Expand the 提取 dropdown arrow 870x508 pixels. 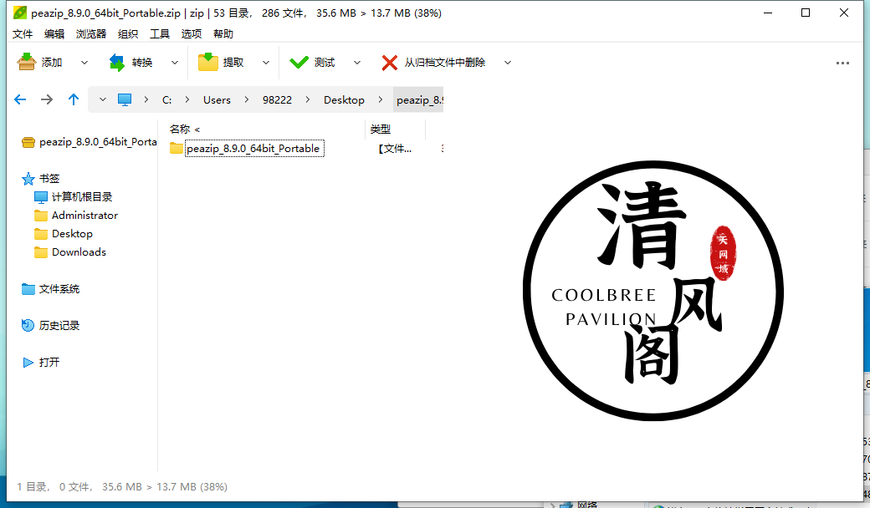(x=266, y=63)
